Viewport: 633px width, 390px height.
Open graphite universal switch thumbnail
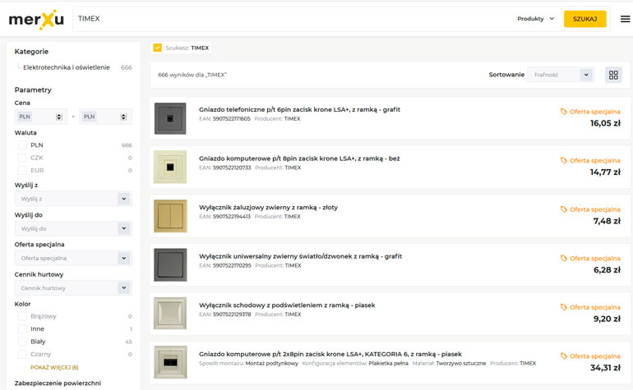coord(170,265)
